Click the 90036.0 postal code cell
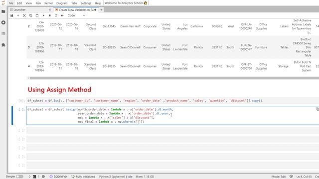Screen dimensions: 319x179 pyautogui.click(x=217, y=26)
